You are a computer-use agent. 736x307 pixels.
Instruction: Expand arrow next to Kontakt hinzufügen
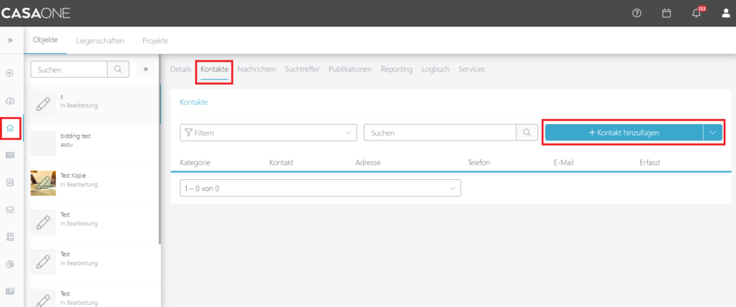(x=712, y=133)
